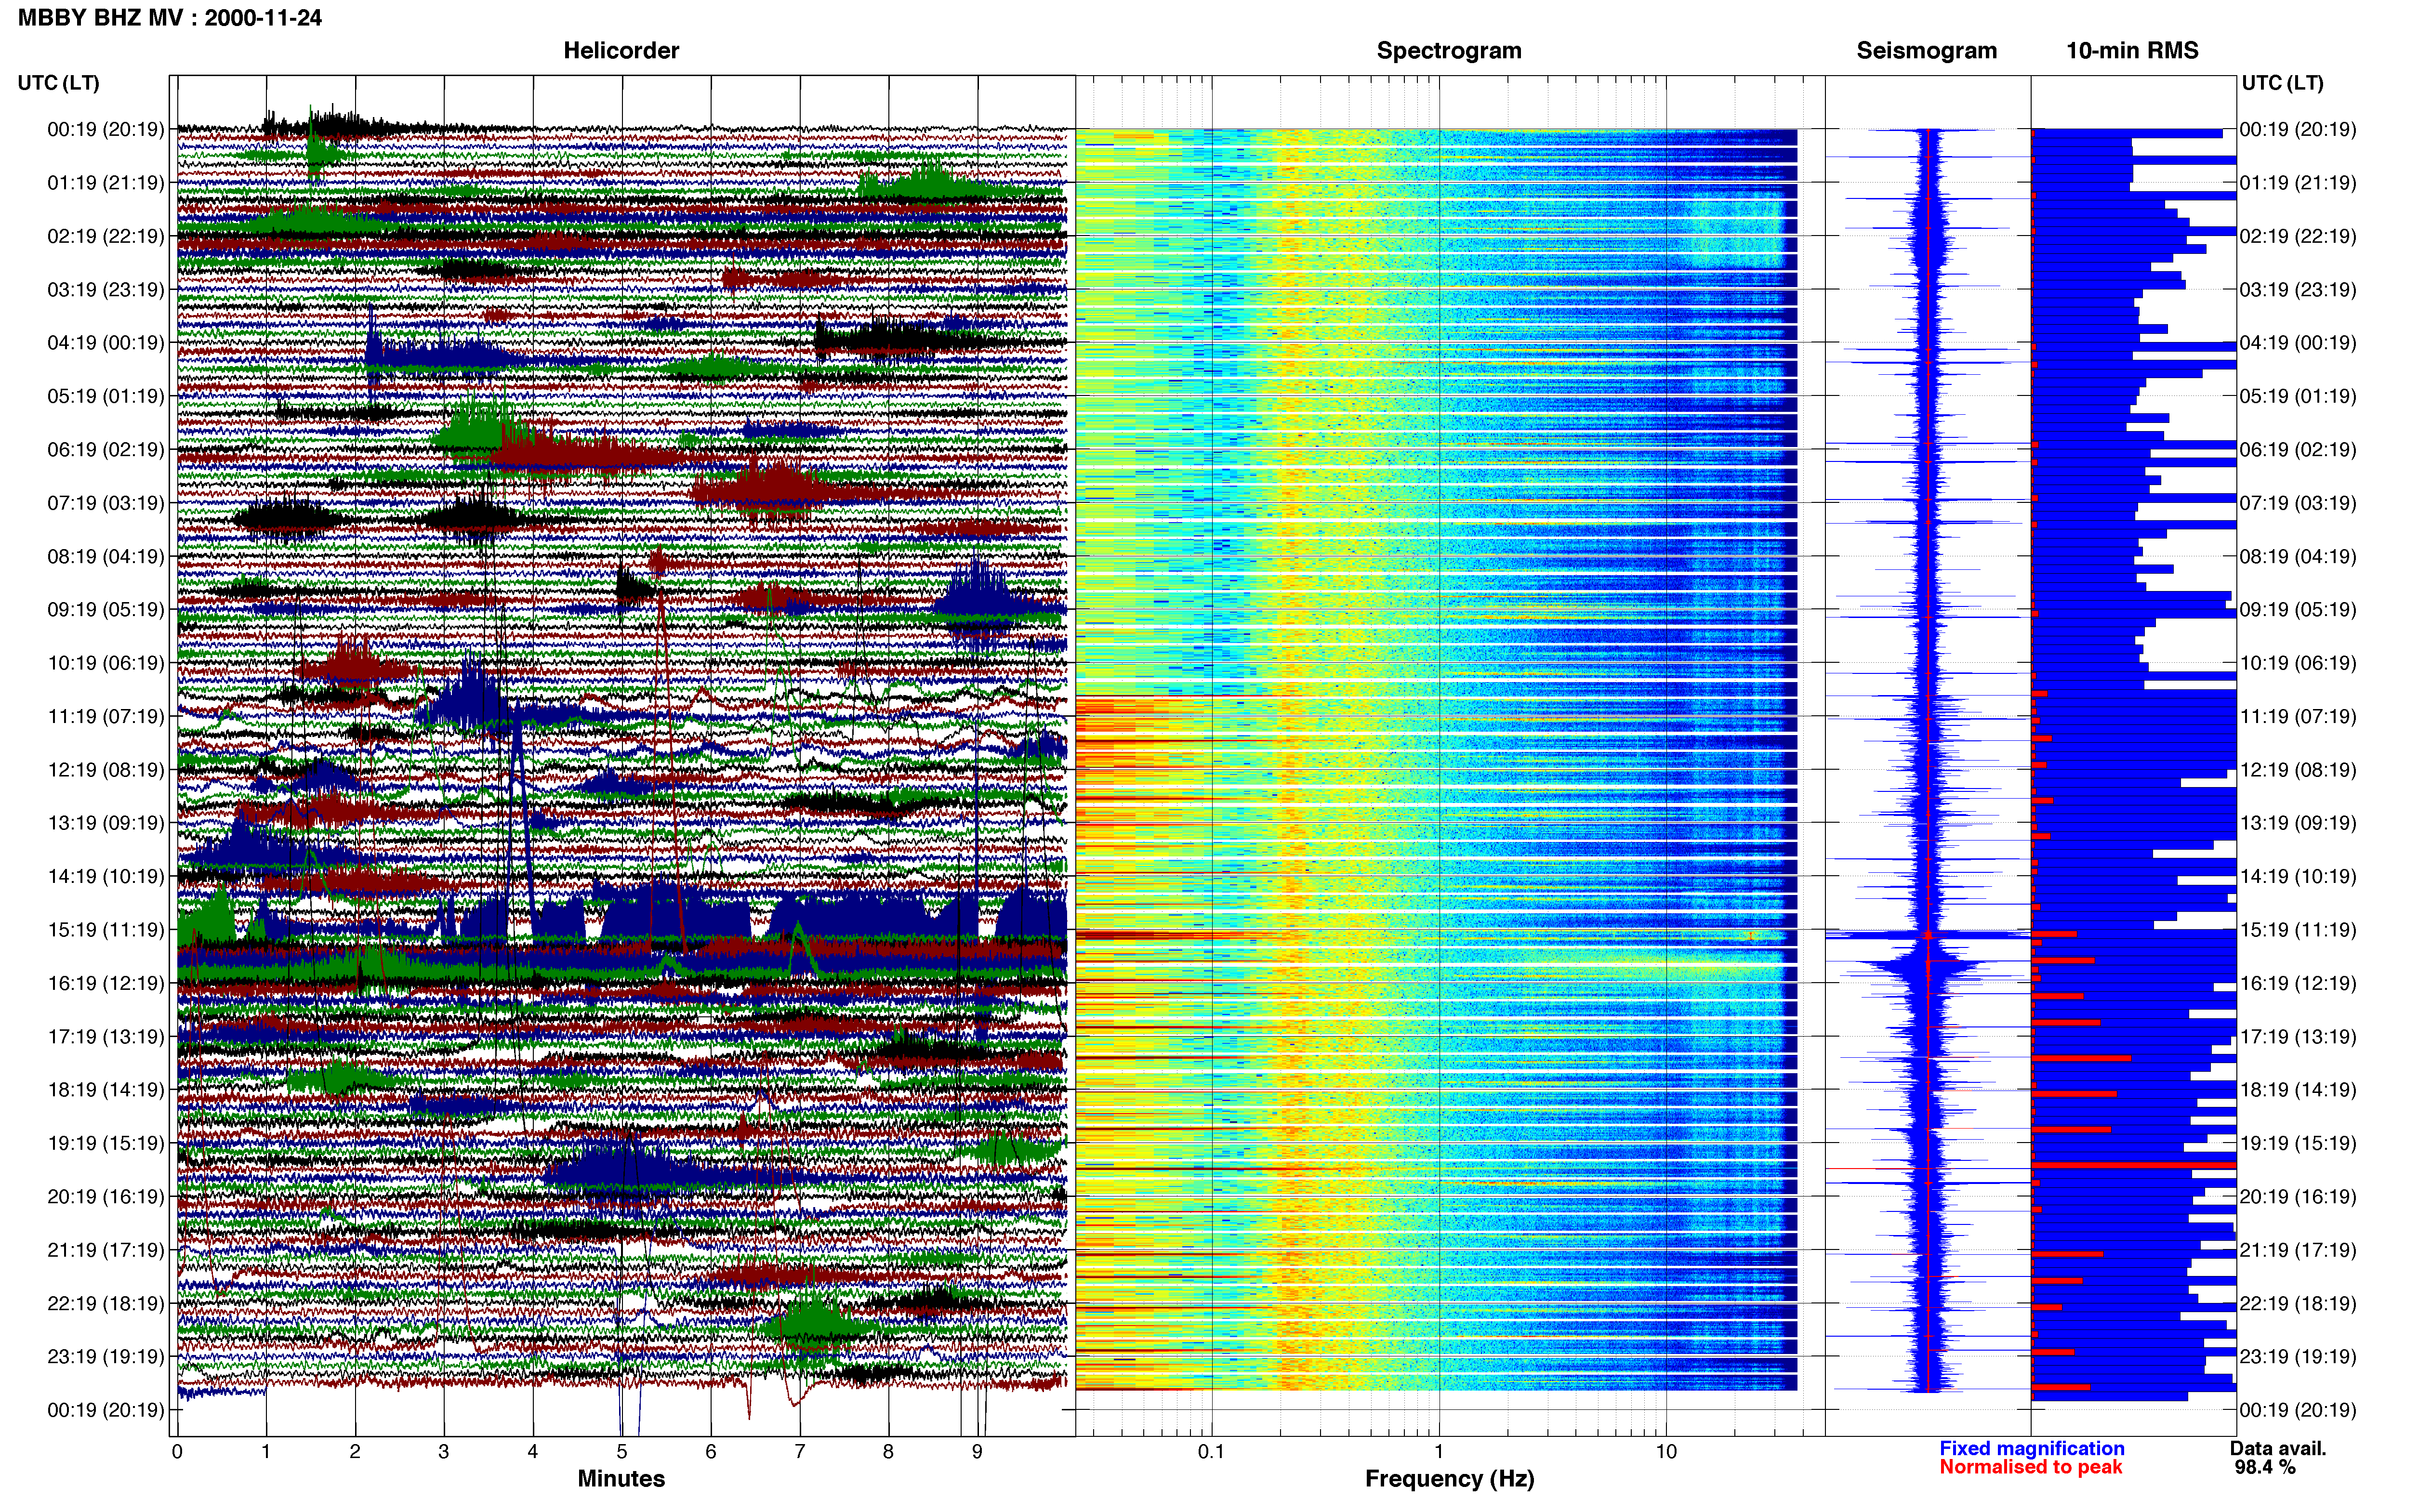The height and width of the screenshot is (1512, 2418).
Task: Click left time label '23:19 (19:19)'
Action: point(106,1356)
